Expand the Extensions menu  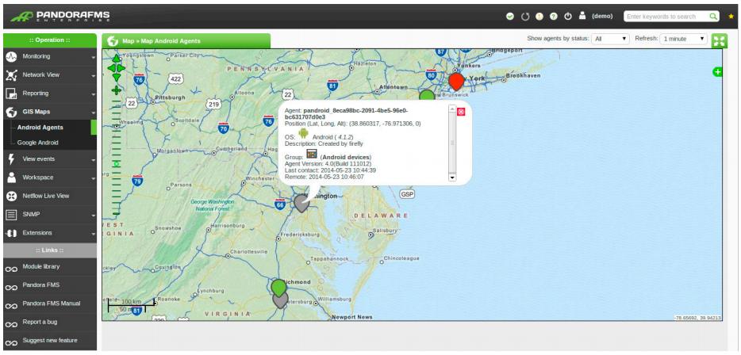pyautogui.click(x=50, y=233)
